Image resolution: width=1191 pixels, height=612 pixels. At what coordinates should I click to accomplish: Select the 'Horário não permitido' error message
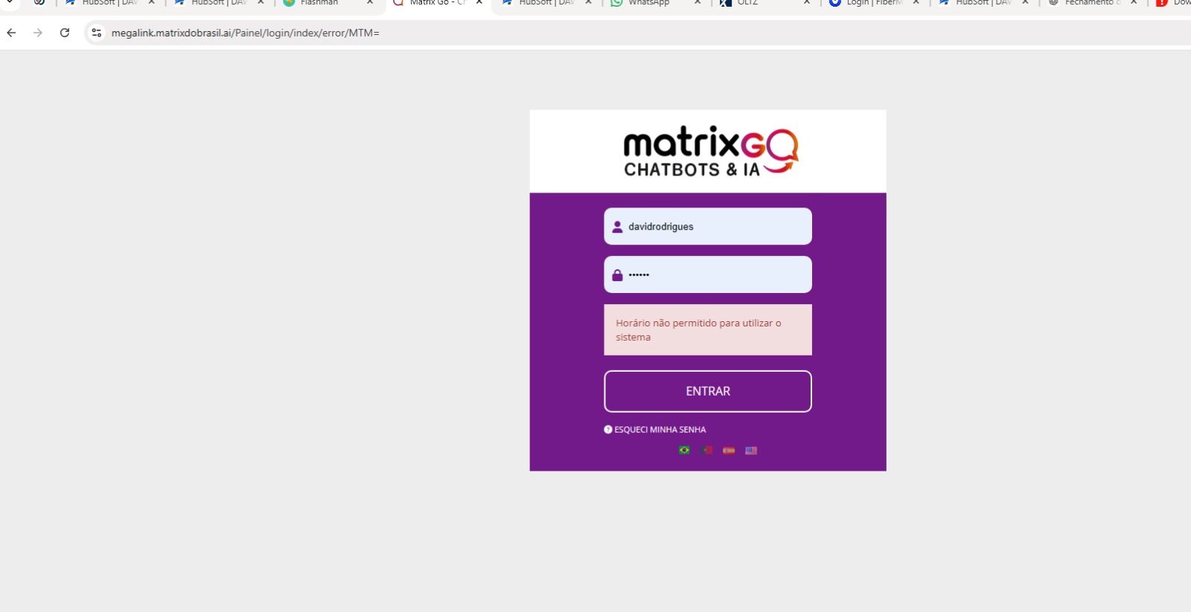pos(708,329)
